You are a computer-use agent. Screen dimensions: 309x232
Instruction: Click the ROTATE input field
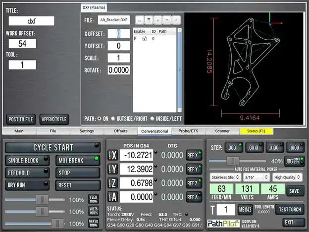tap(119, 70)
